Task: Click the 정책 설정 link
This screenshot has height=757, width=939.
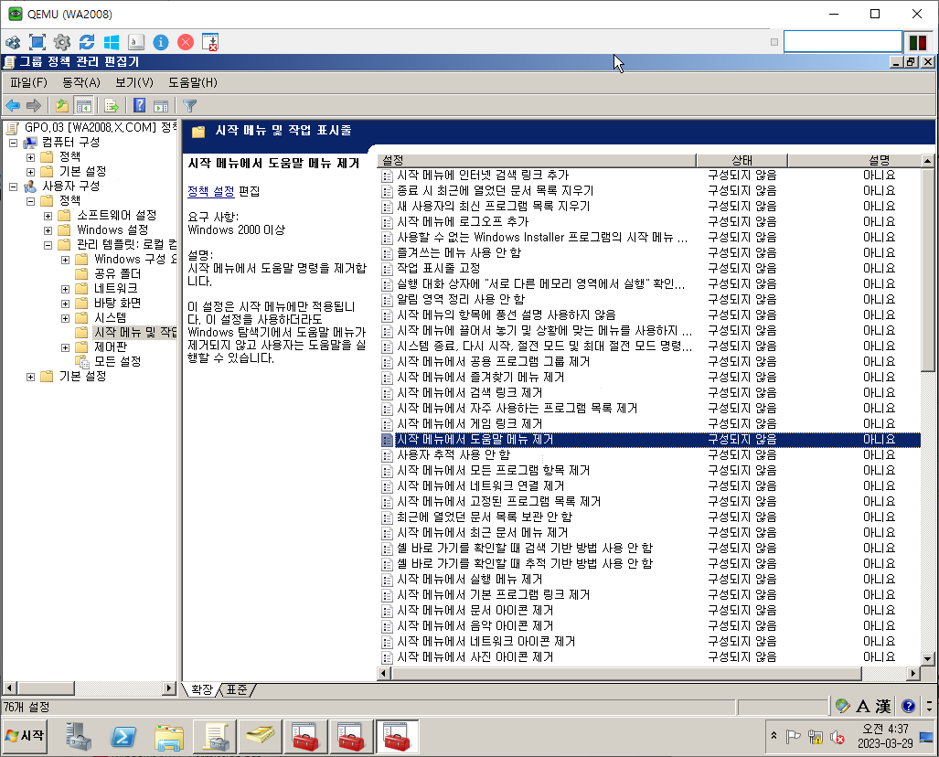Action: (211, 192)
